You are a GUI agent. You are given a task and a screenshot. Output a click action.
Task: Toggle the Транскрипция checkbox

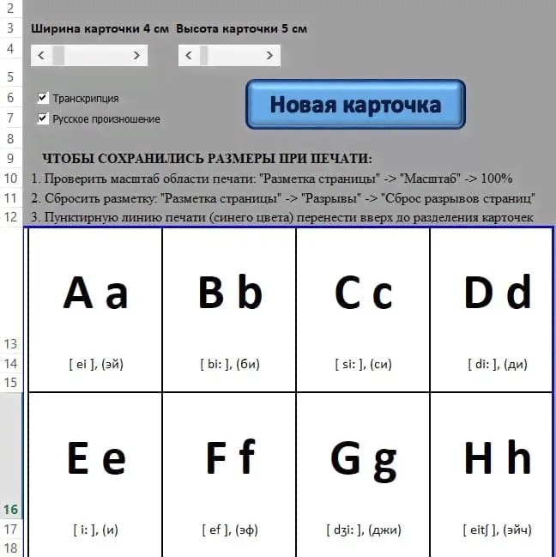pos(43,99)
